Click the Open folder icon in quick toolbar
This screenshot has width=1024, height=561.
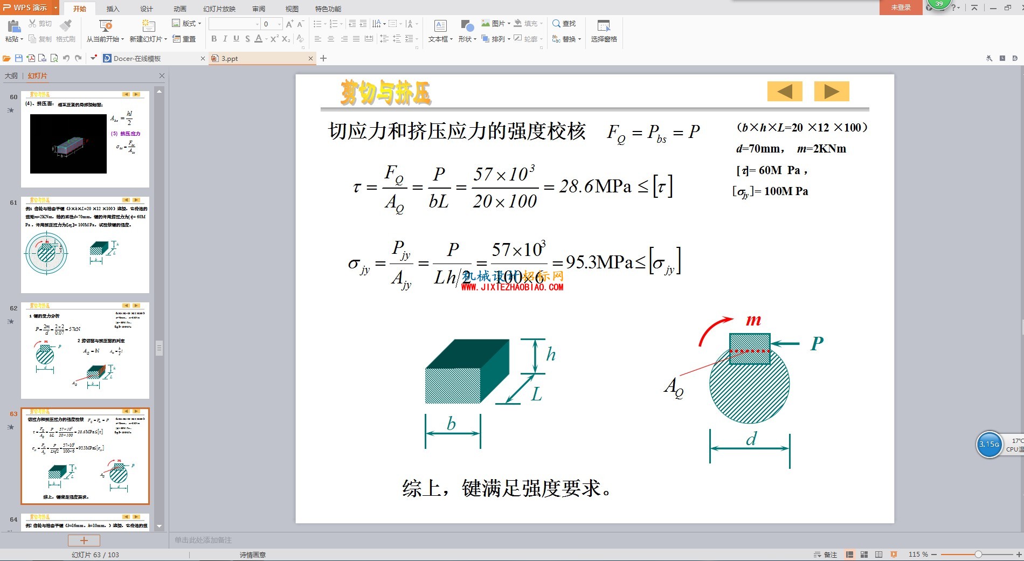(x=6, y=58)
